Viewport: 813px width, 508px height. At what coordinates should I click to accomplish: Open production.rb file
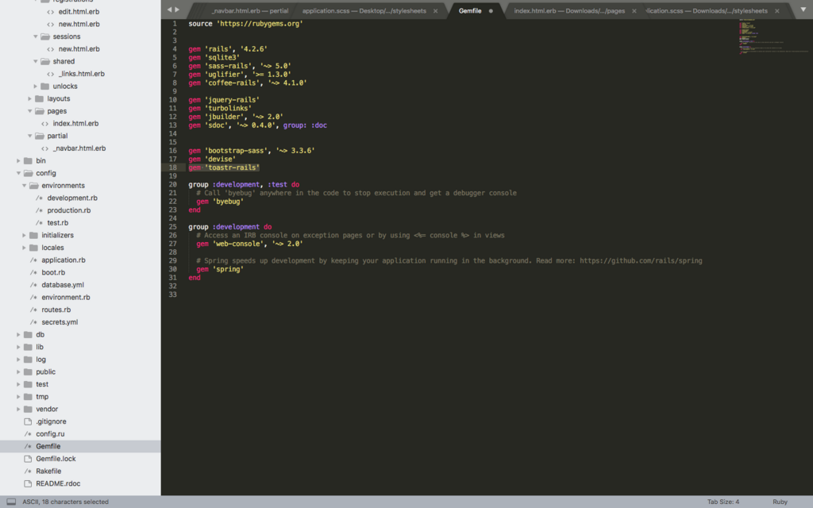[x=69, y=210]
